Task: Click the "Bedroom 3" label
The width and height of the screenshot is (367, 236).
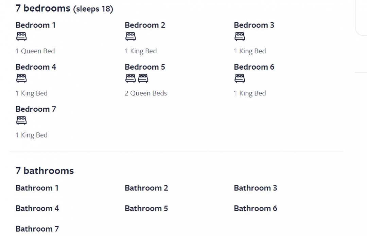Action: point(254,25)
